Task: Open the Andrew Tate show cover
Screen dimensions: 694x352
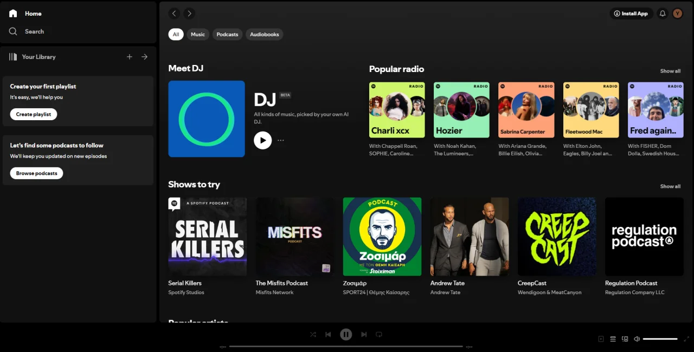Action: click(x=470, y=237)
